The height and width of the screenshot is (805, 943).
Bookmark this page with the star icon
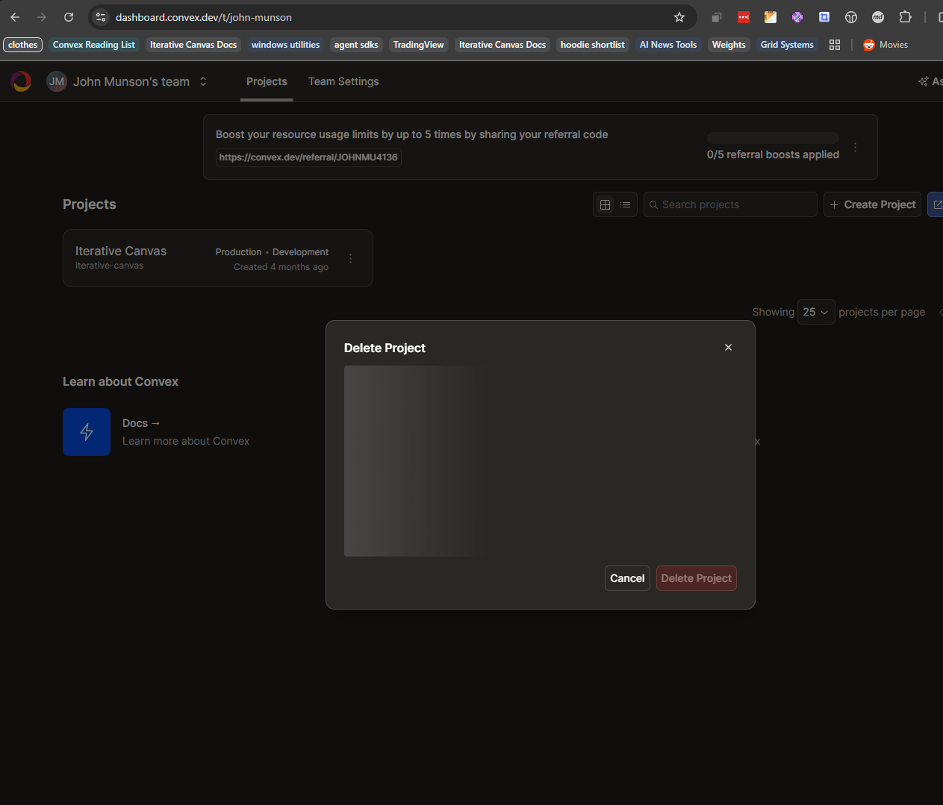[679, 17]
